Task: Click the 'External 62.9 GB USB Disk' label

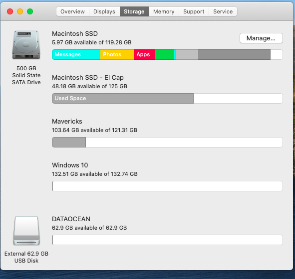Action: pos(26,257)
